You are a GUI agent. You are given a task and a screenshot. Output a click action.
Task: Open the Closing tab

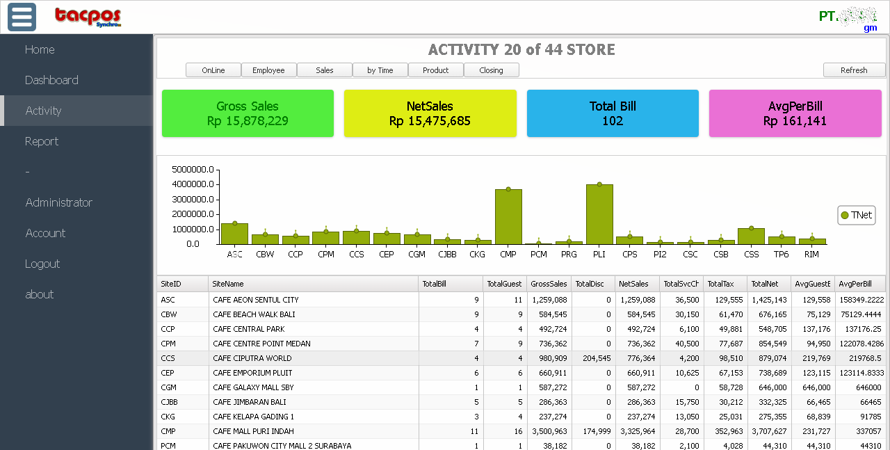pyautogui.click(x=491, y=70)
